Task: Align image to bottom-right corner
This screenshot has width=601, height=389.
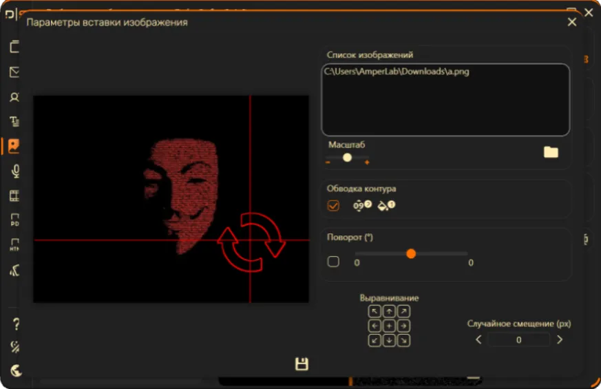Action: point(403,340)
